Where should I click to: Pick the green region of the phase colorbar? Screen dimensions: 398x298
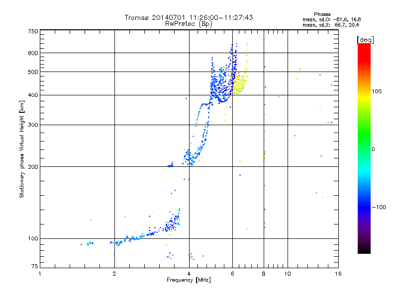[364, 134]
